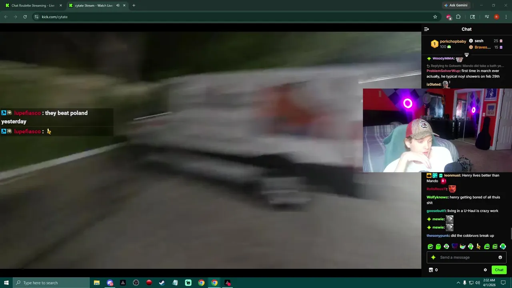This screenshot has width=512, height=288.
Task: Click the green sparkle icon in message box
Action: [433, 257]
